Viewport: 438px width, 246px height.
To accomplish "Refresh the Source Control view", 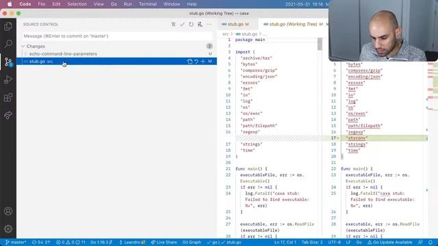I will point(191,25).
